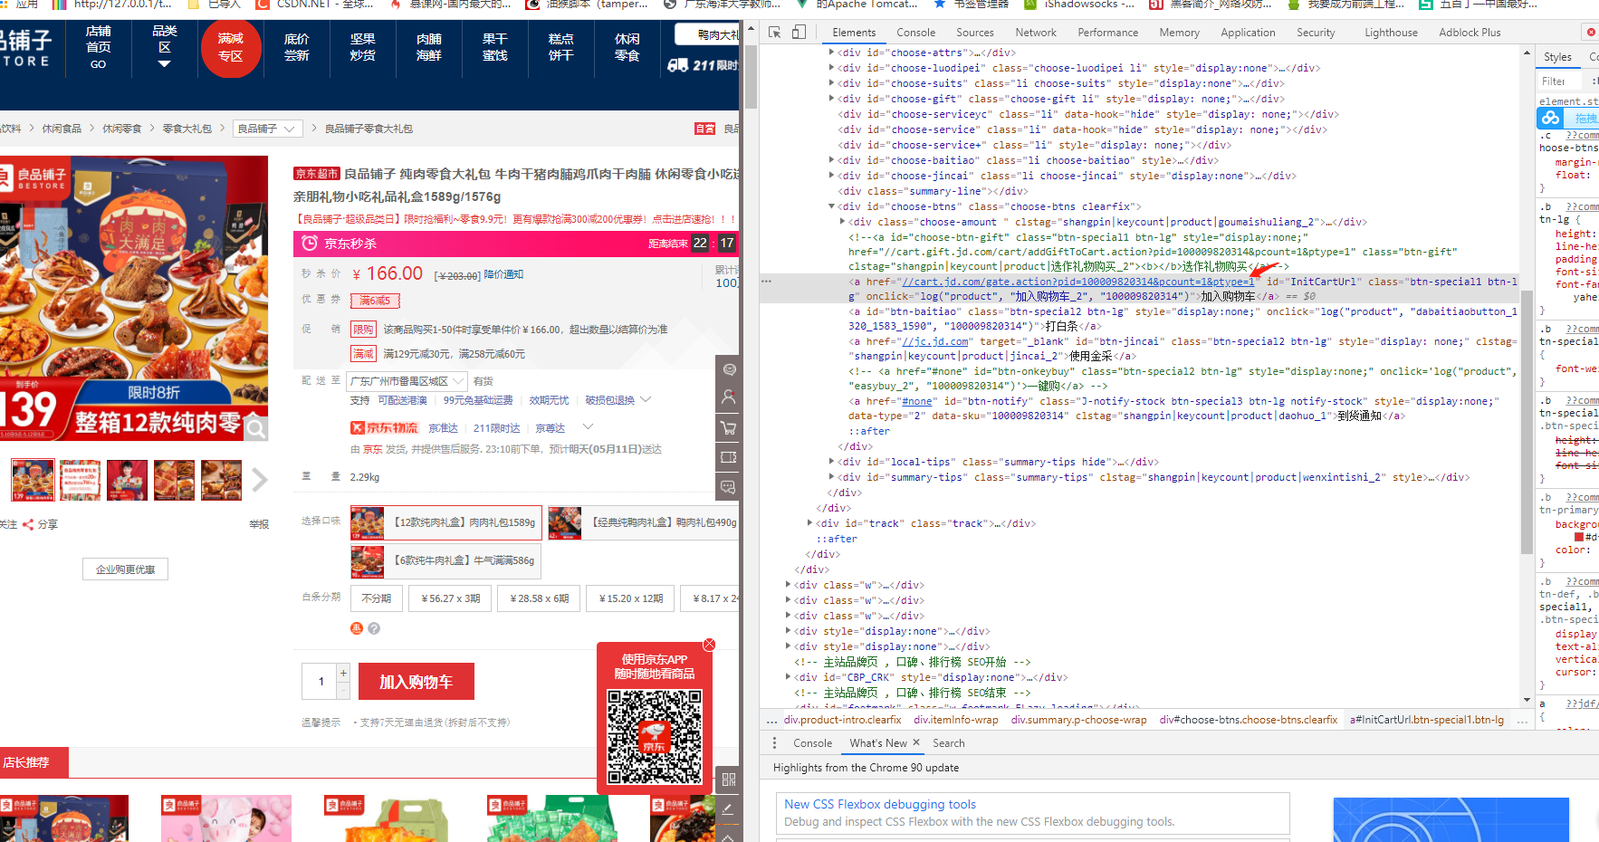Click the 降价通知 price alert link
This screenshot has width=1599, height=842.
point(503,274)
